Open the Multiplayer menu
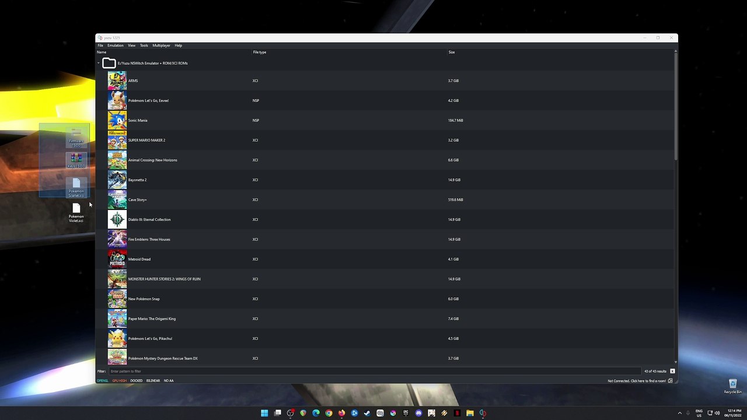Viewport: 747px width, 420px height. click(x=161, y=45)
